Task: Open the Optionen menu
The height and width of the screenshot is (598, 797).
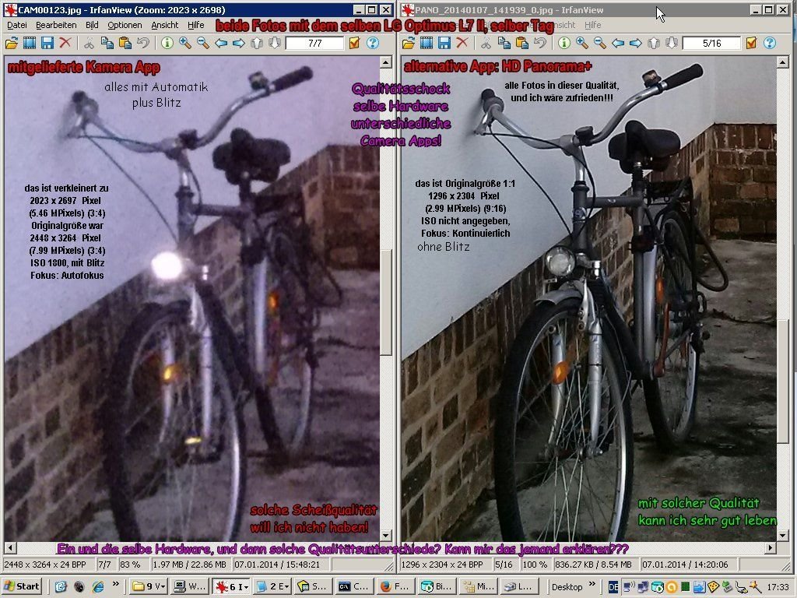Action: click(125, 25)
